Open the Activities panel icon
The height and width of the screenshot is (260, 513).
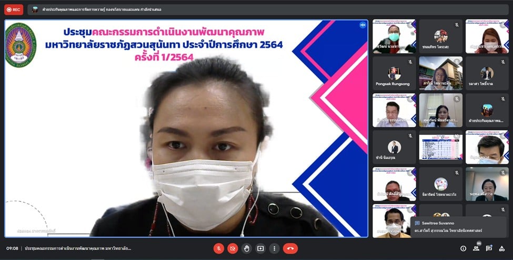[x=502, y=248]
